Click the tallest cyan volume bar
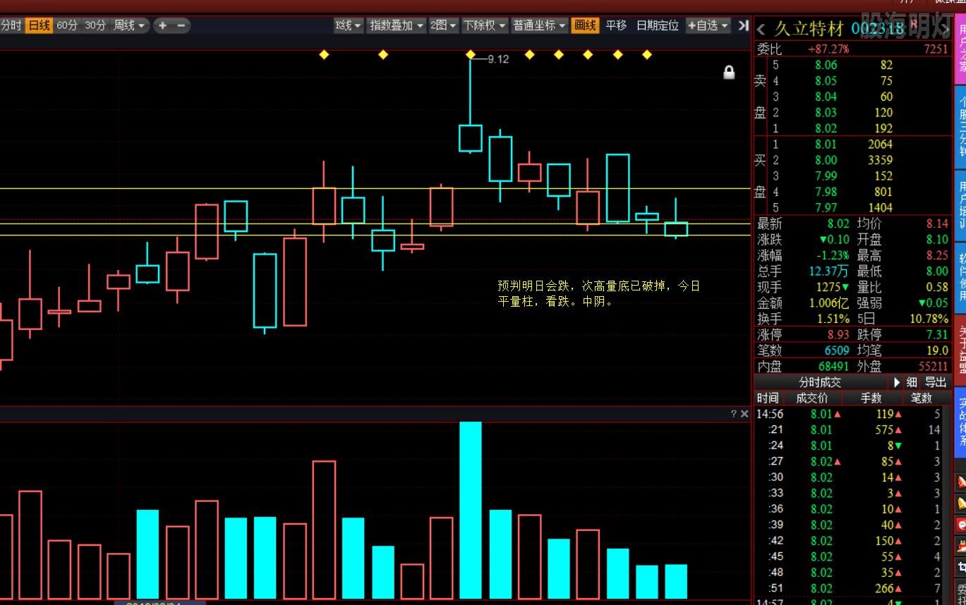 [471, 511]
